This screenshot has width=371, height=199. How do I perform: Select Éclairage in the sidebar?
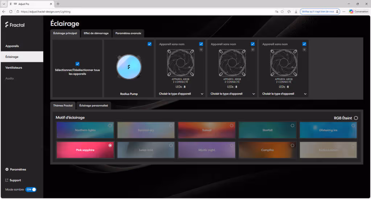point(22,57)
